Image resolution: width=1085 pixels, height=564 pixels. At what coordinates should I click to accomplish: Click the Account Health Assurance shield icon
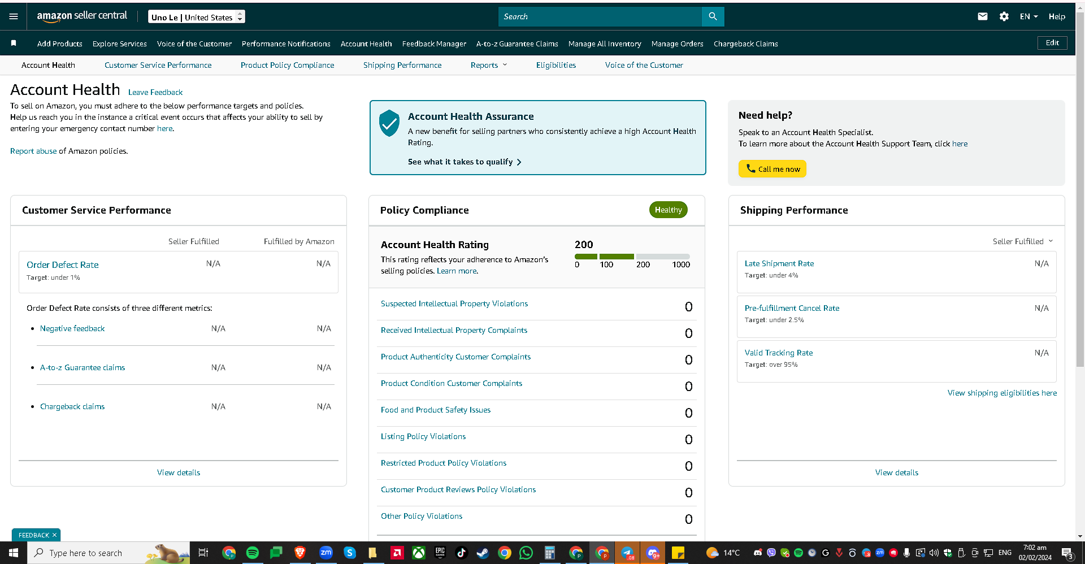coord(389,123)
